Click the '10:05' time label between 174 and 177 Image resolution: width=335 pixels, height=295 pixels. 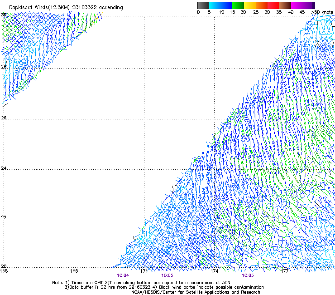click(248, 275)
